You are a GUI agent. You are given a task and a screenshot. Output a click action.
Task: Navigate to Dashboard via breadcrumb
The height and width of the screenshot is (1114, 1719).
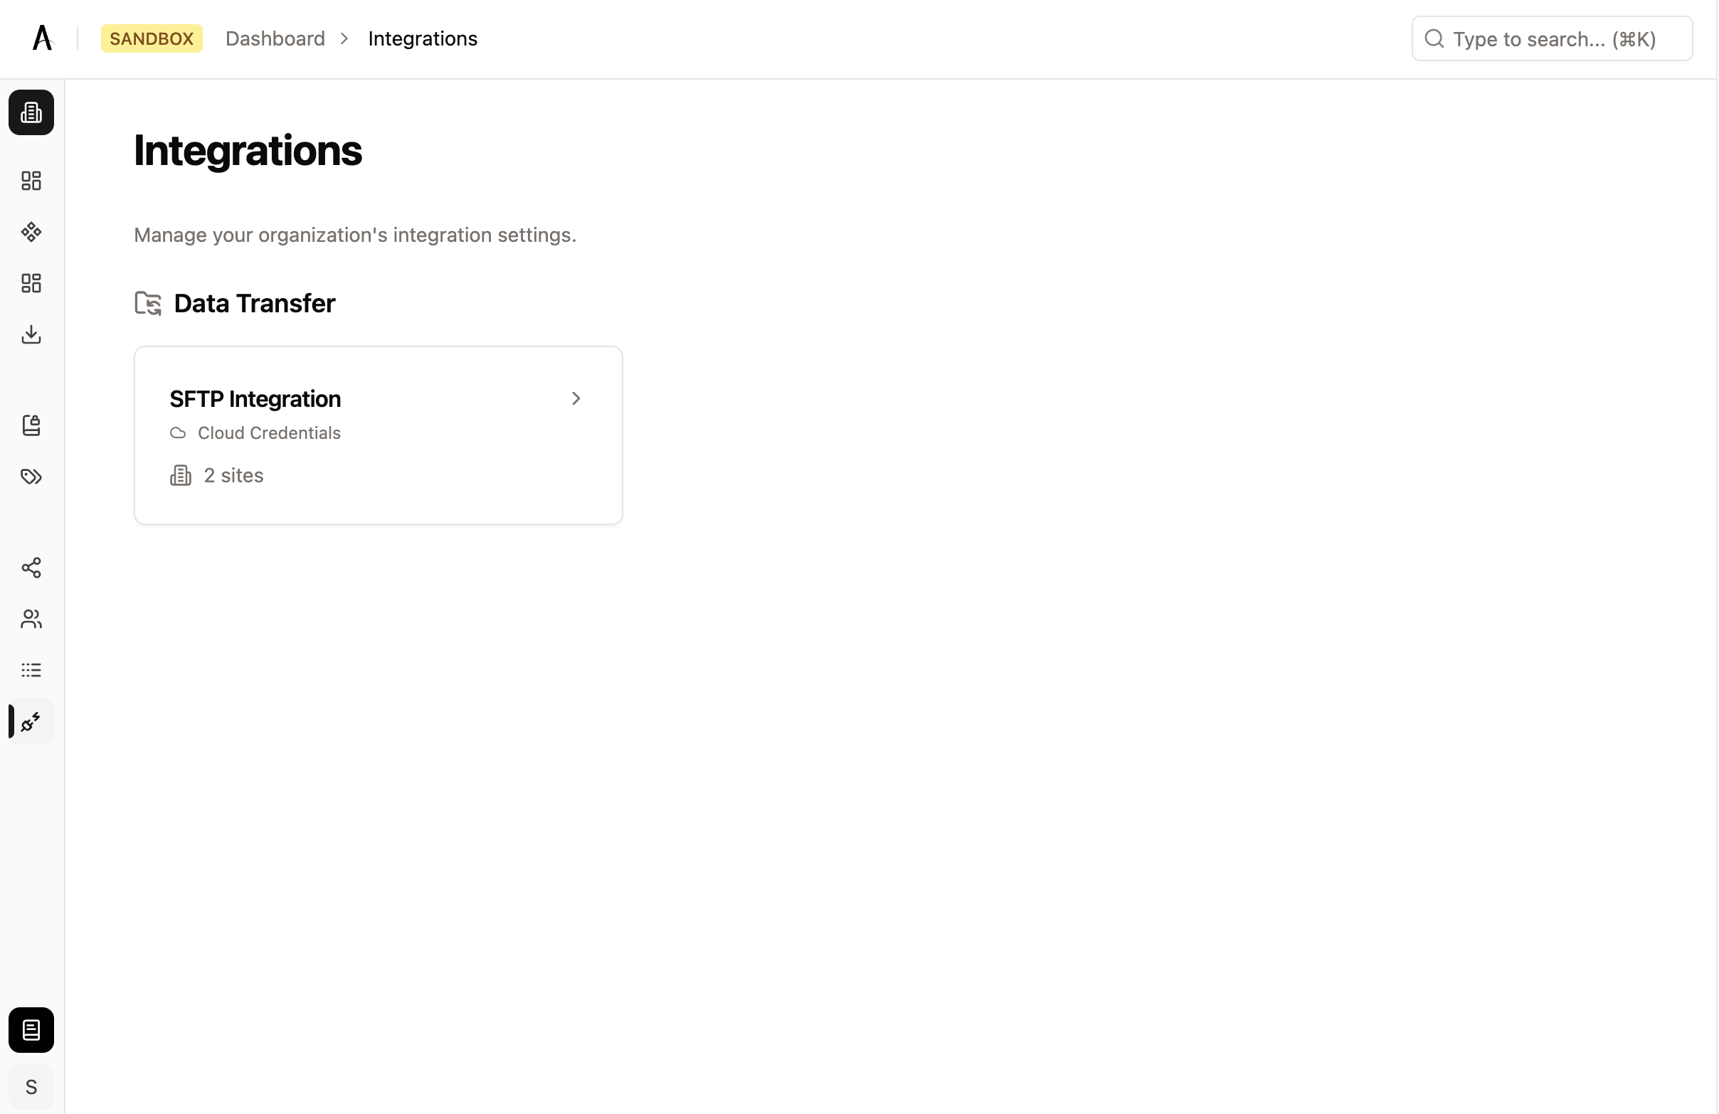[x=275, y=38]
